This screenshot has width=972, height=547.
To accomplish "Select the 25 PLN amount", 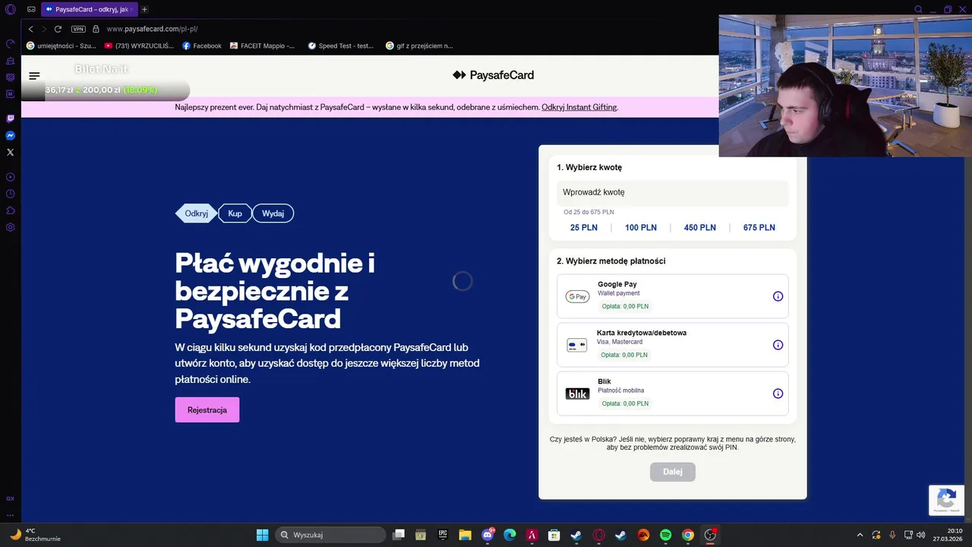I will click(584, 228).
